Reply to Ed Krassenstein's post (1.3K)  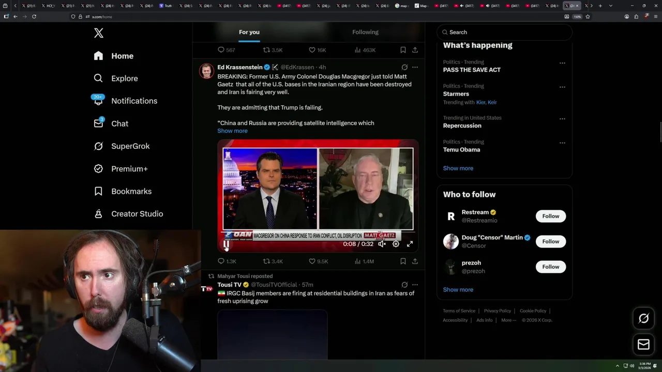point(227,261)
